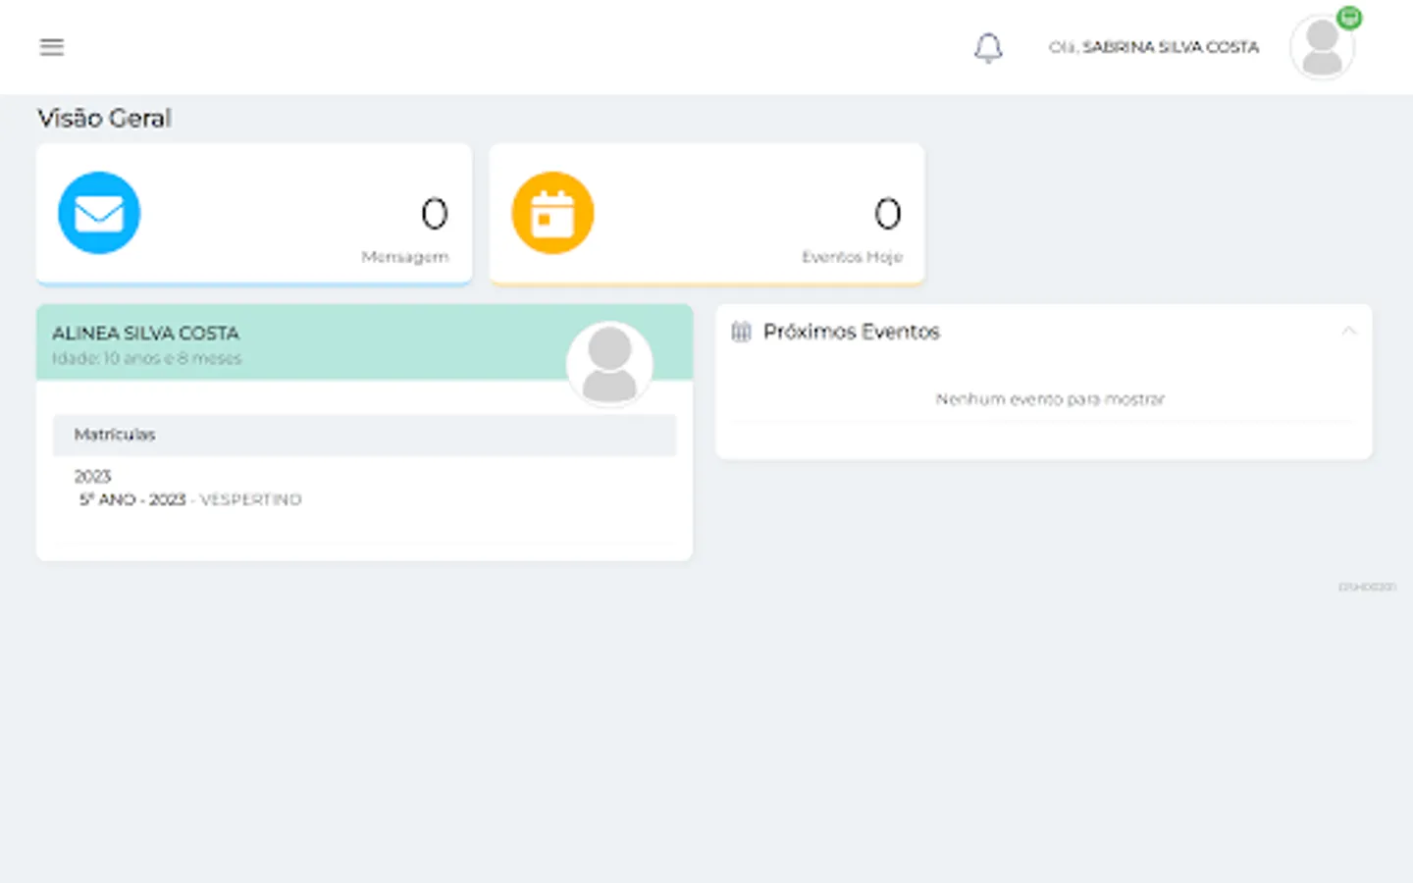Image resolution: width=1413 pixels, height=883 pixels.
Task: Click the Mensagem zero counter
Action: click(x=435, y=212)
